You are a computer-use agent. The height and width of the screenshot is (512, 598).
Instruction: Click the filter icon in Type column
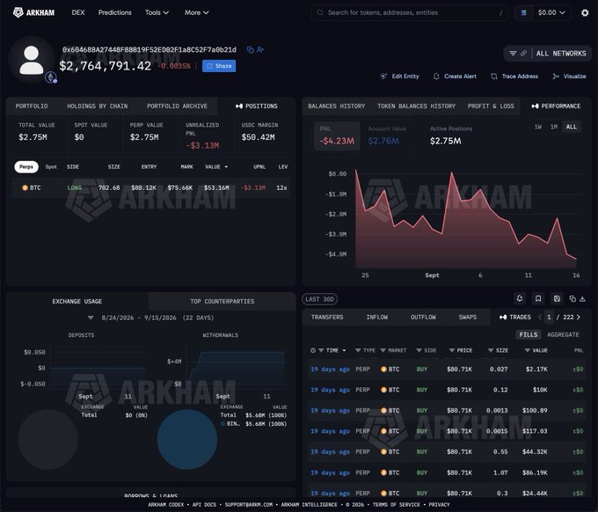click(358, 350)
